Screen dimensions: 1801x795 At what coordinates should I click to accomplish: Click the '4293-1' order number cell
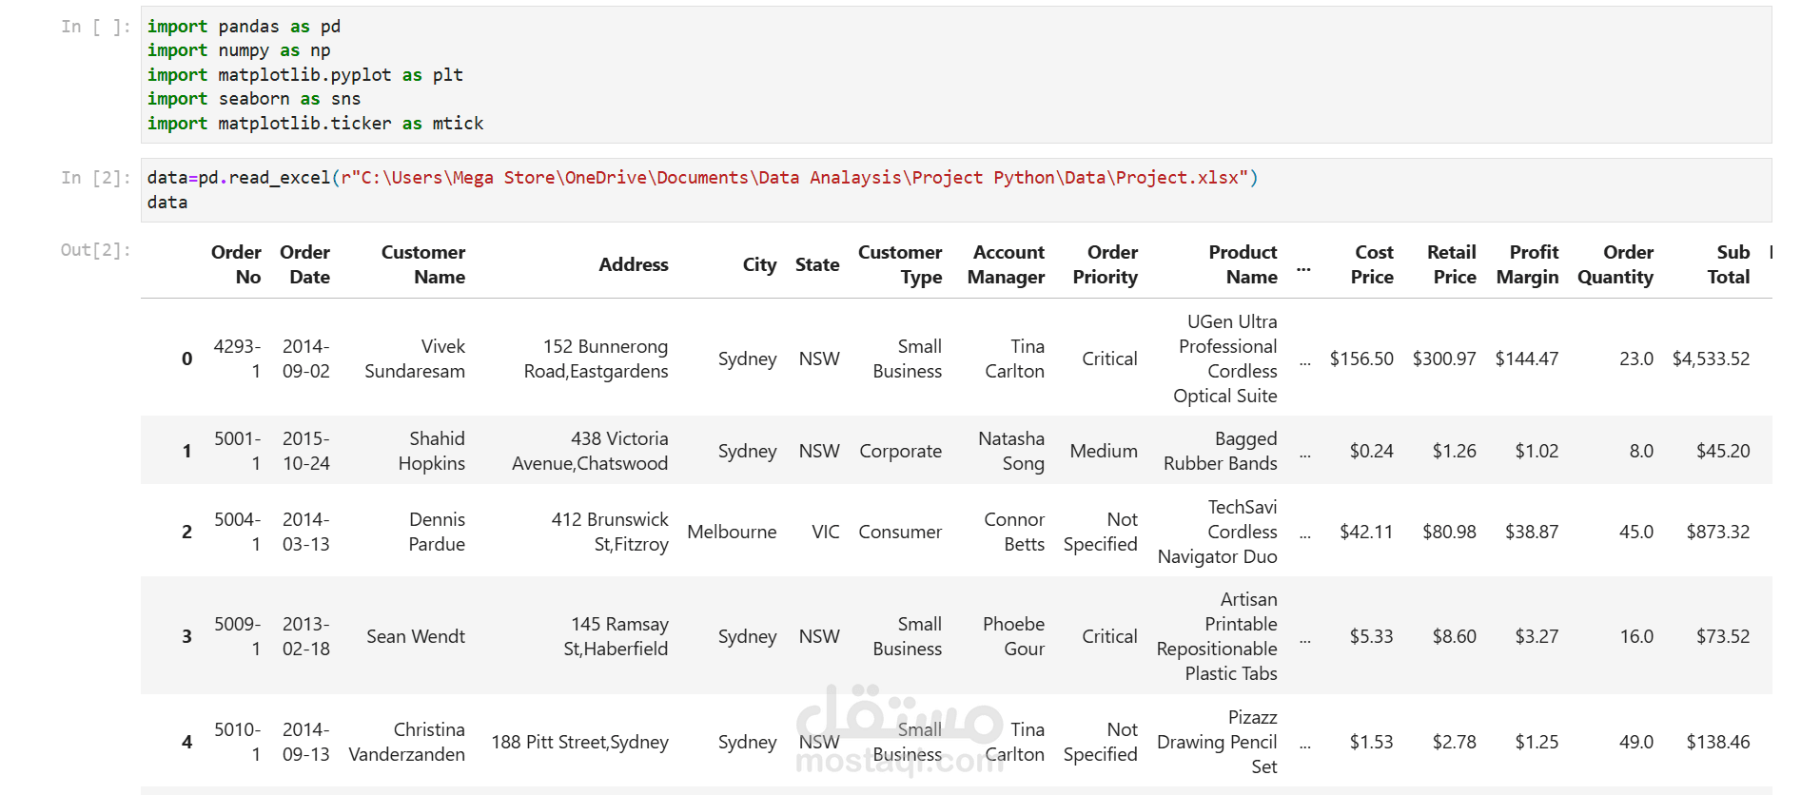237,359
